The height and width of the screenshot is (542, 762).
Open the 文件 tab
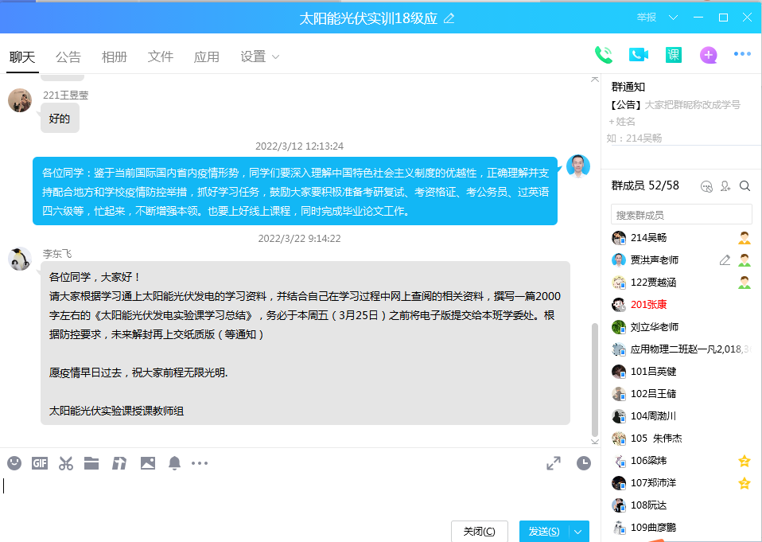[161, 57]
